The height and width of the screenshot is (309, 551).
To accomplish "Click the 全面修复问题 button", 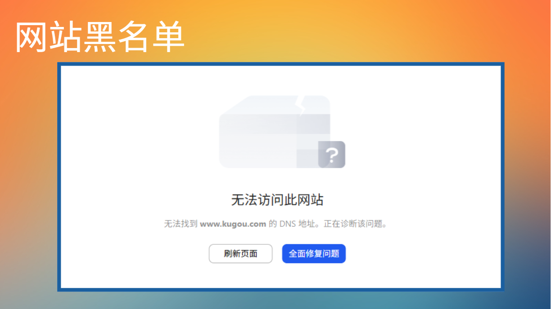I will coord(314,254).
